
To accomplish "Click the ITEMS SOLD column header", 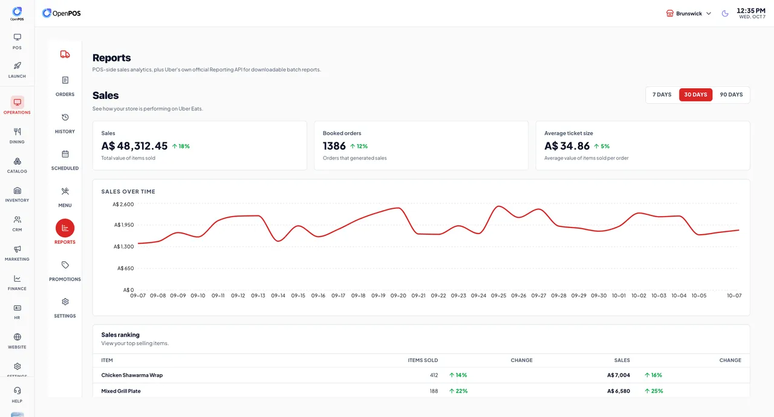I will pos(423,360).
